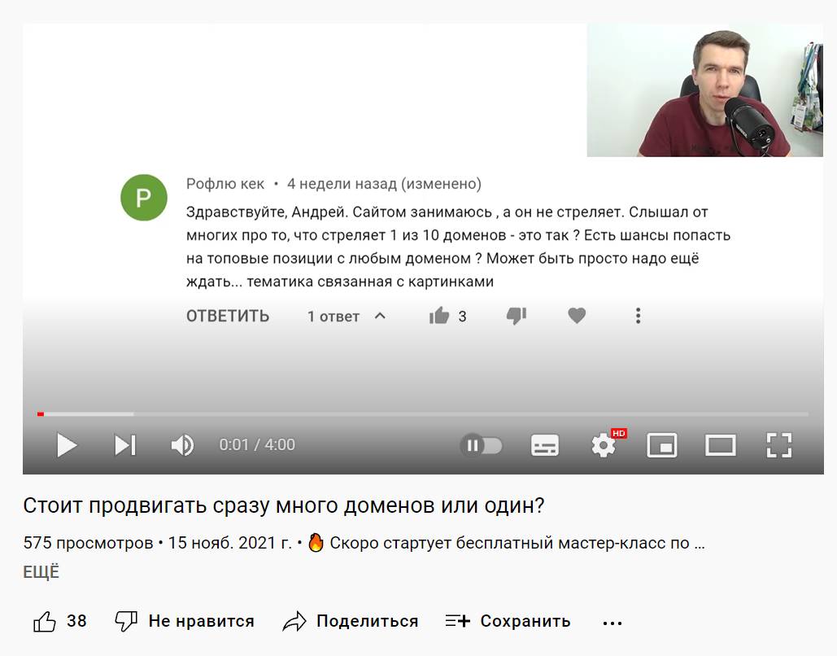Click the green Р avatar
This screenshot has height=656, width=837.
(x=144, y=198)
